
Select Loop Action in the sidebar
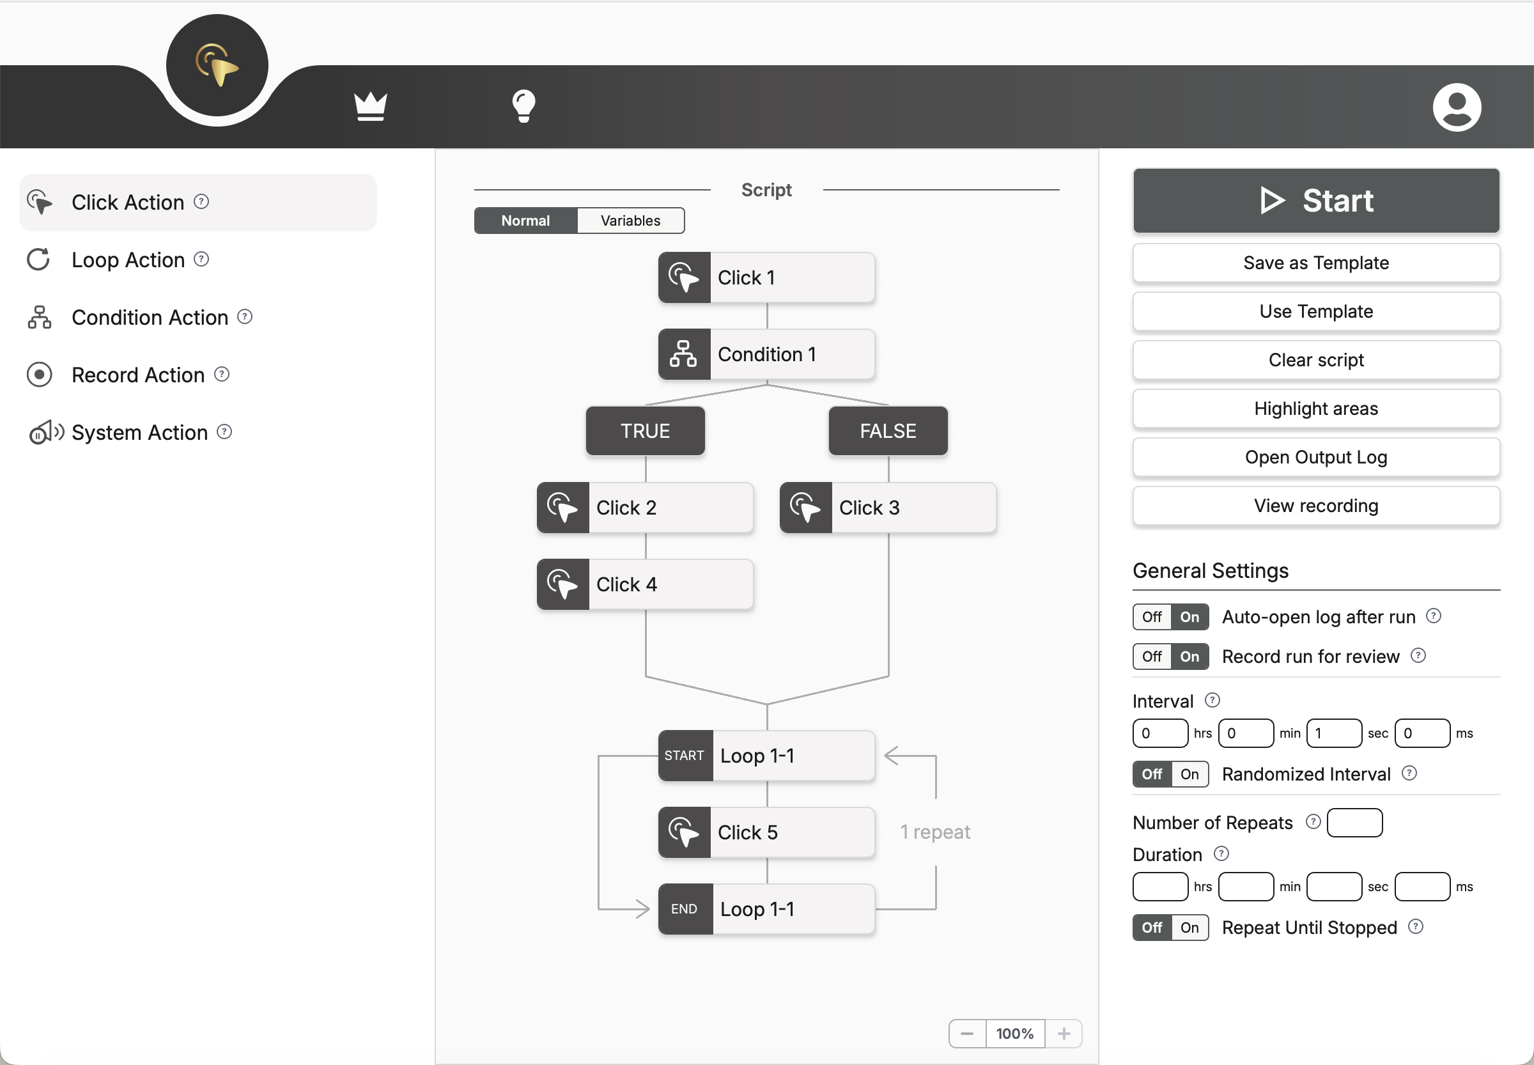[x=128, y=260]
